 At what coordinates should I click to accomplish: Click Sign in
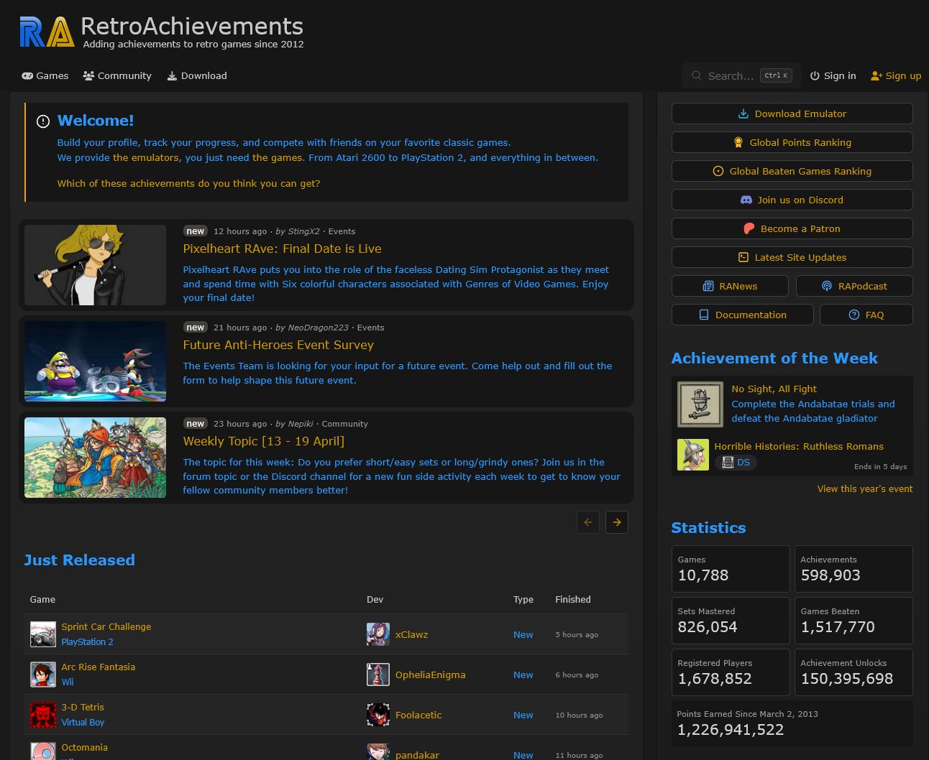833,75
